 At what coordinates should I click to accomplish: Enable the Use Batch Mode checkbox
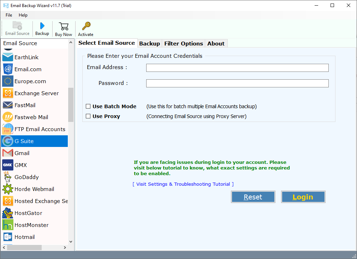[88, 106]
